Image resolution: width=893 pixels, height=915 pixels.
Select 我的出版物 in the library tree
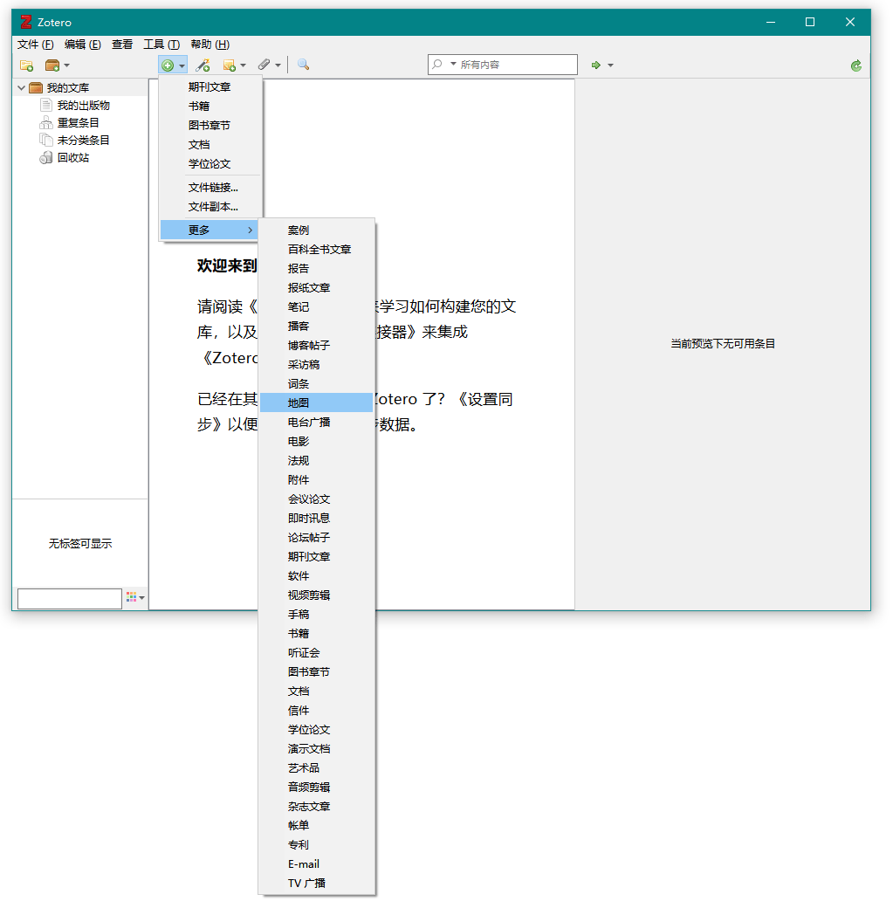tap(84, 106)
